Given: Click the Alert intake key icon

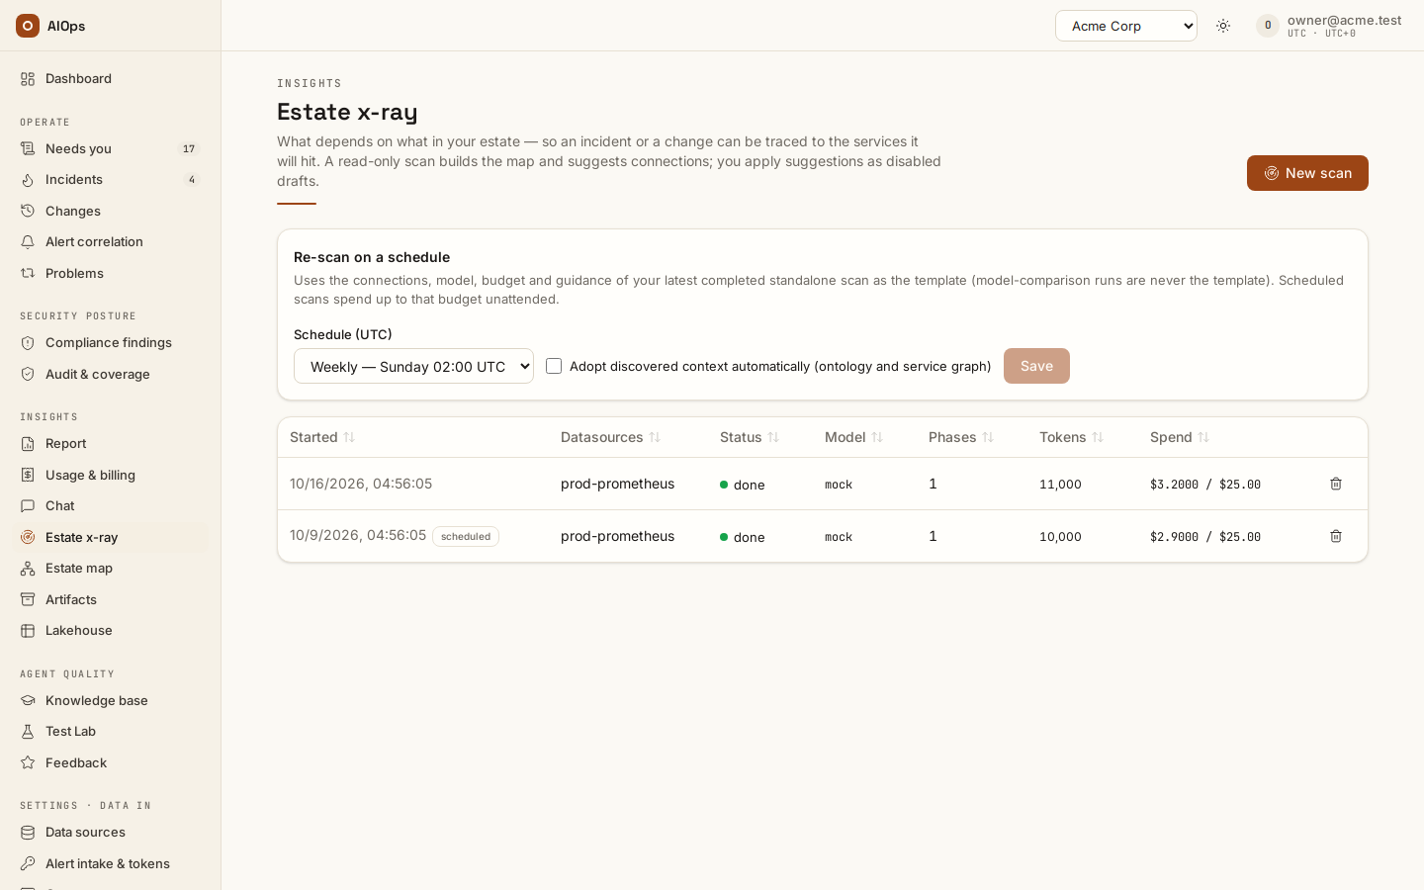Looking at the screenshot, I should coord(28,863).
